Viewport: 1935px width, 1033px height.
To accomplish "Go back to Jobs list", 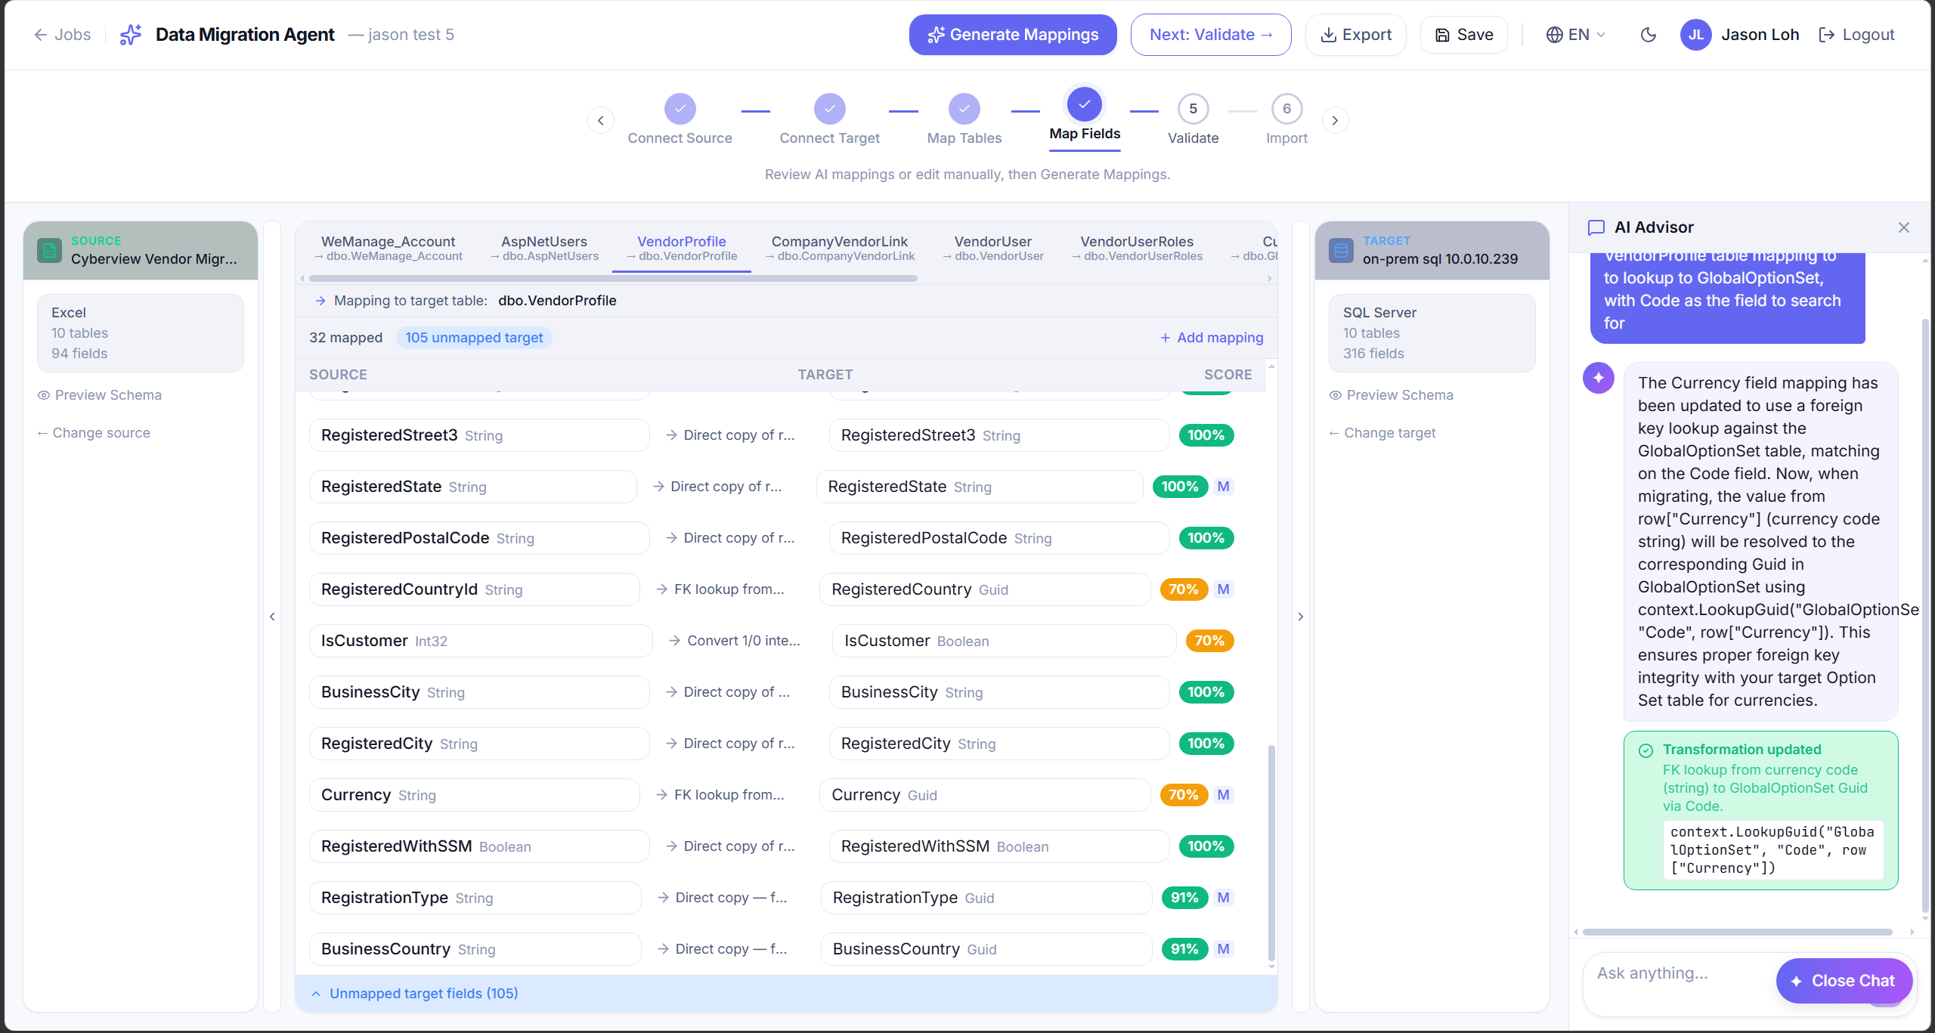I will pyautogui.click(x=62, y=35).
